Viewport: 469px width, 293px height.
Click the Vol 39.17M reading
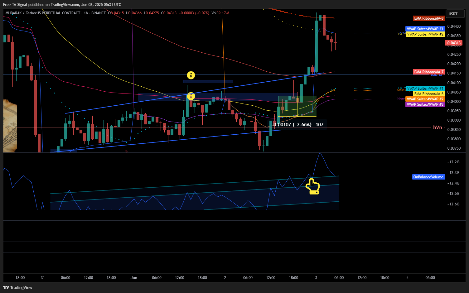[220, 13]
